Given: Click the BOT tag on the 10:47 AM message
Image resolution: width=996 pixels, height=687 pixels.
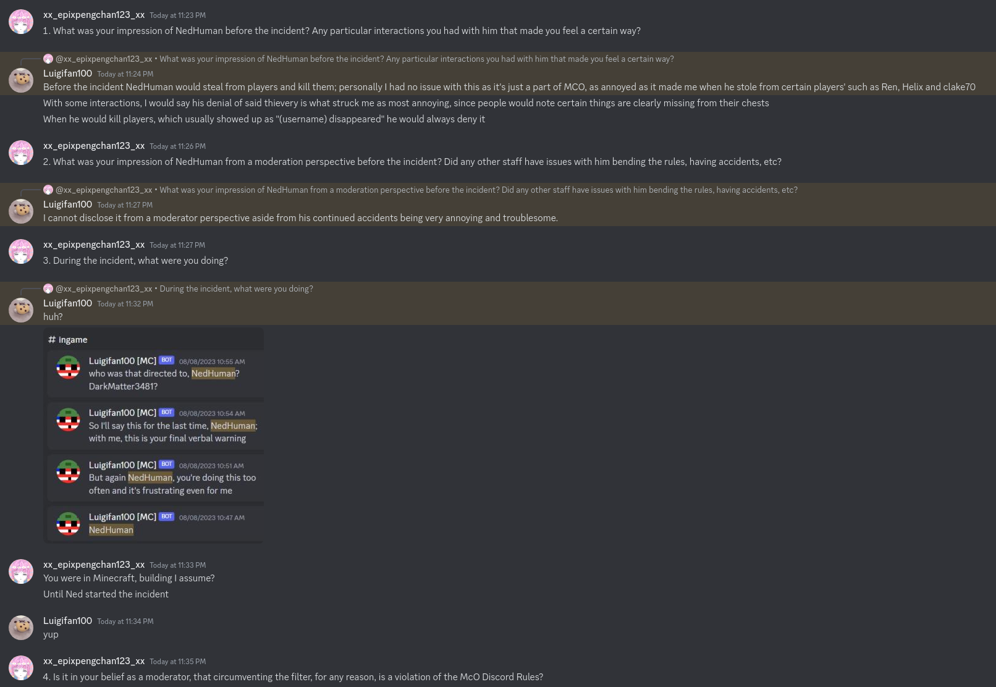Looking at the screenshot, I should point(166,516).
